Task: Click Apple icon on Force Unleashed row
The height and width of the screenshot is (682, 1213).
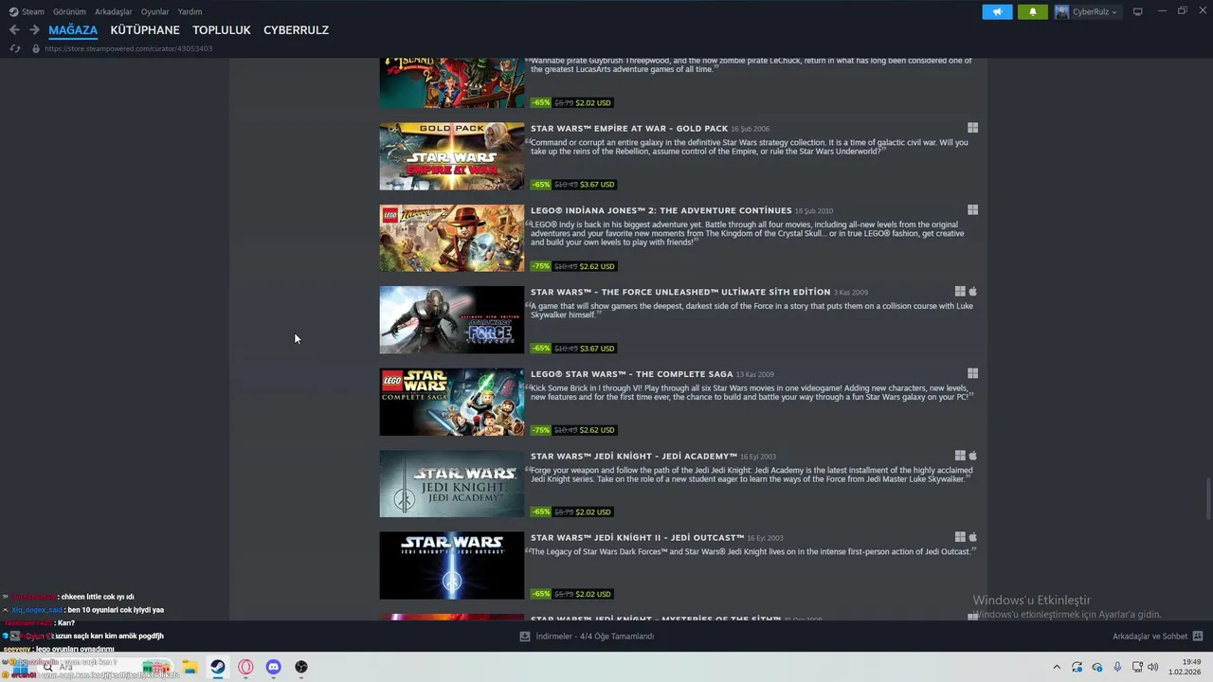Action: 972,292
